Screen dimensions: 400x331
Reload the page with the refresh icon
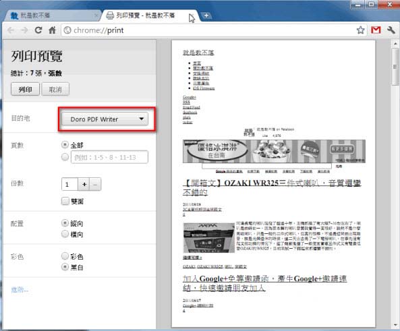point(38,30)
